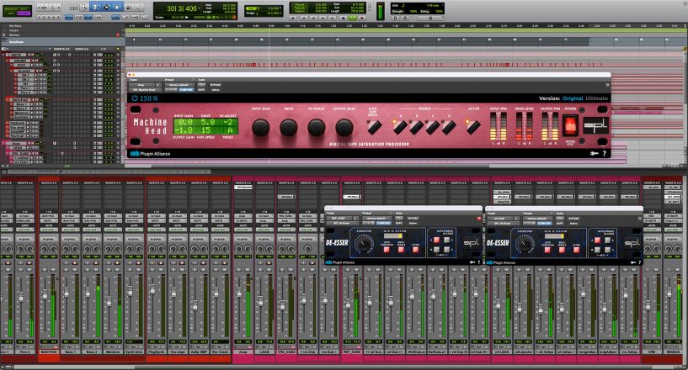
Task: Toggle the Active switch on Machine Head
Action: pos(473,127)
